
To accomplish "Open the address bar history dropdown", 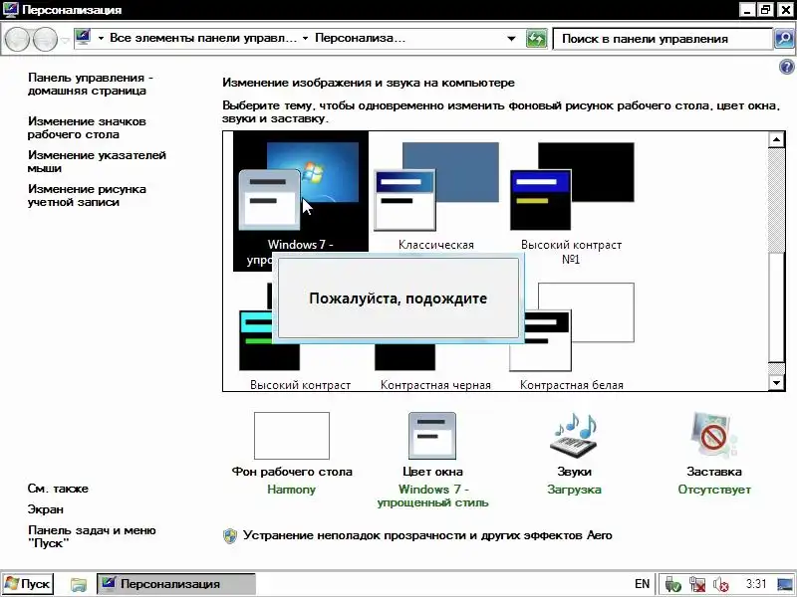I will tap(511, 39).
